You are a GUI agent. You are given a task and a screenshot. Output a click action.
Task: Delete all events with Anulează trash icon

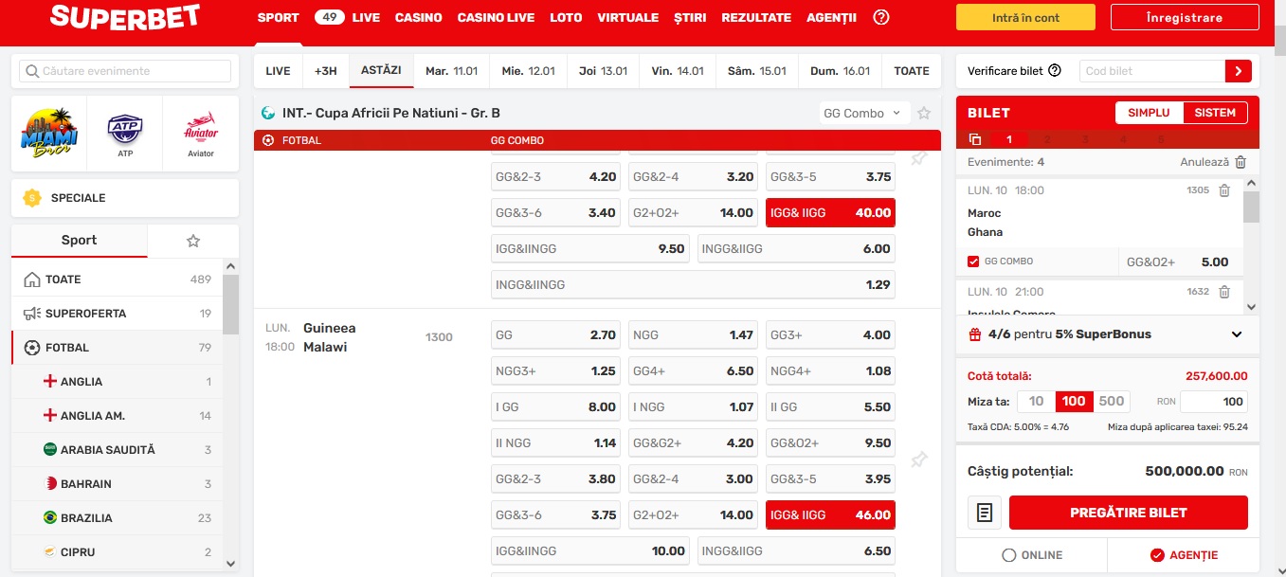tap(1241, 162)
